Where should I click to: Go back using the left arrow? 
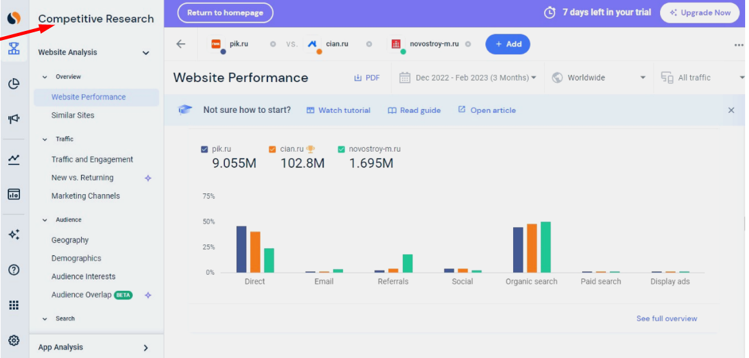(180, 44)
